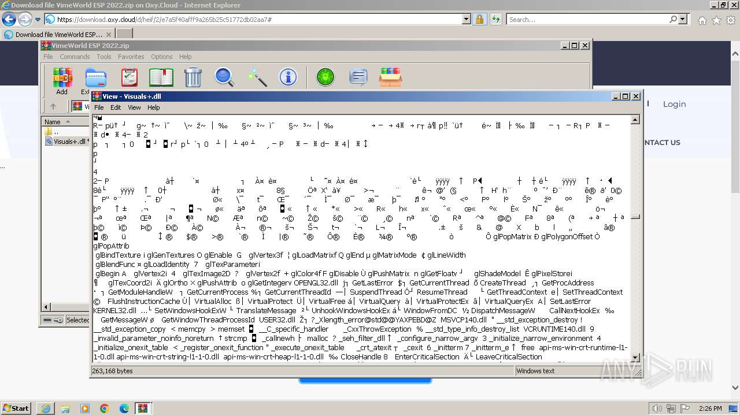Click the Add button in WinRAR toolbar
The image size is (740, 416).
tap(62, 81)
